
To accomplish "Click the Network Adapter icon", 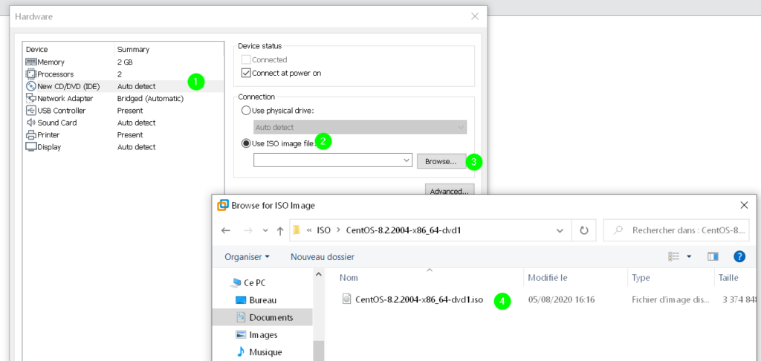I will 31,98.
